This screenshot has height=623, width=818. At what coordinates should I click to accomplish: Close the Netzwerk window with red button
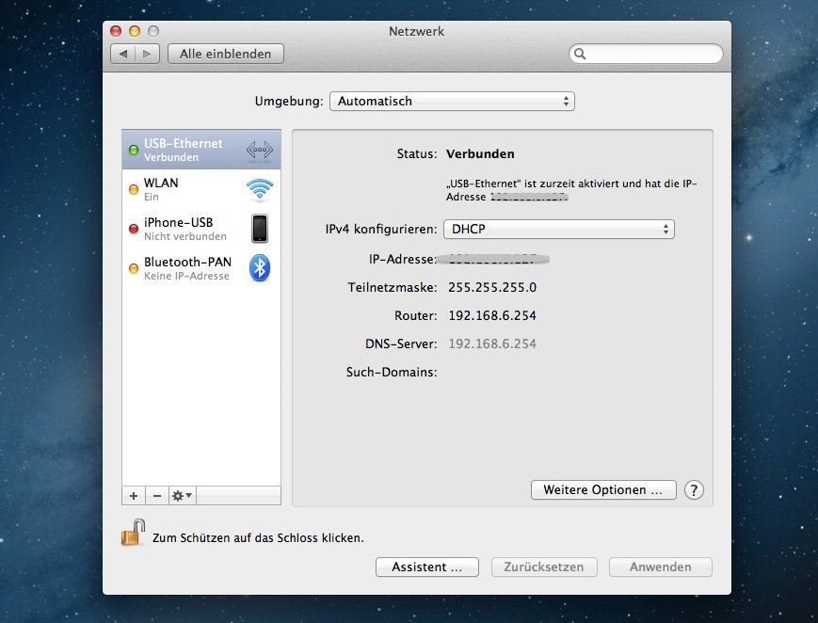point(116,31)
